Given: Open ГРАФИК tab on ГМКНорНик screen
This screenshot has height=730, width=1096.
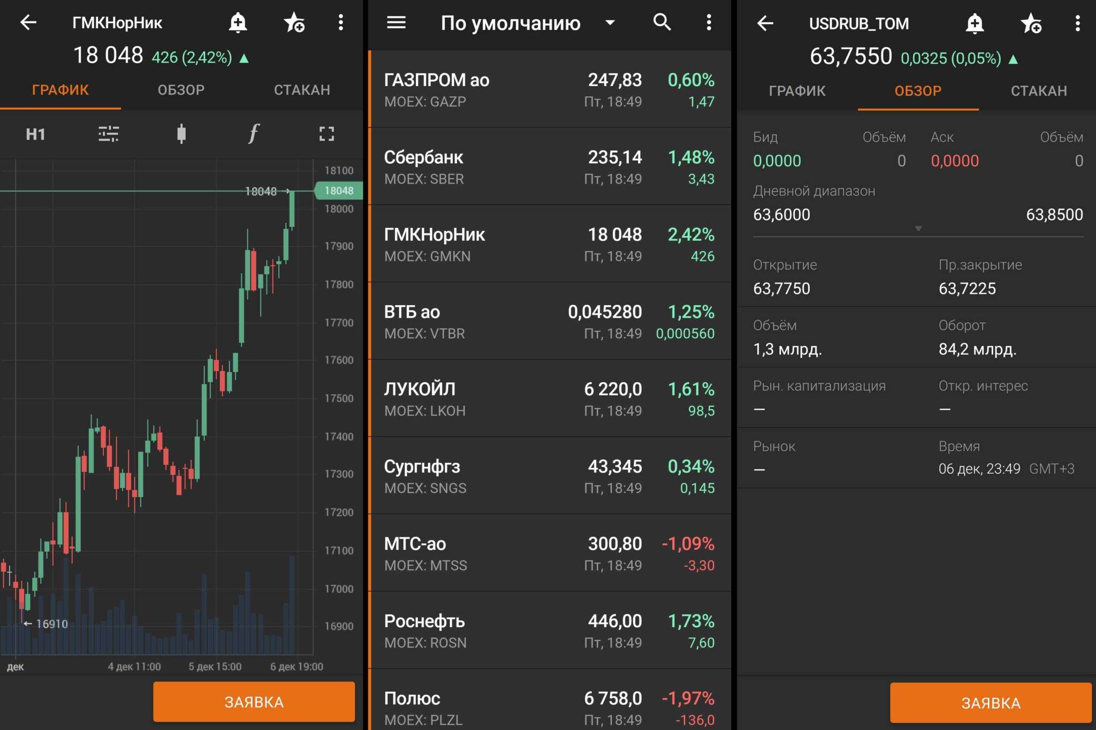Looking at the screenshot, I should click(60, 90).
